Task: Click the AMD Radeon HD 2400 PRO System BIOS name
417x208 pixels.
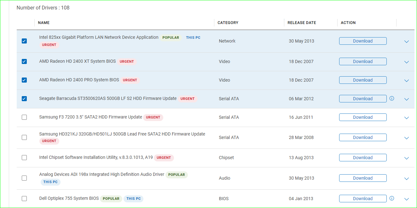Action: (79, 80)
